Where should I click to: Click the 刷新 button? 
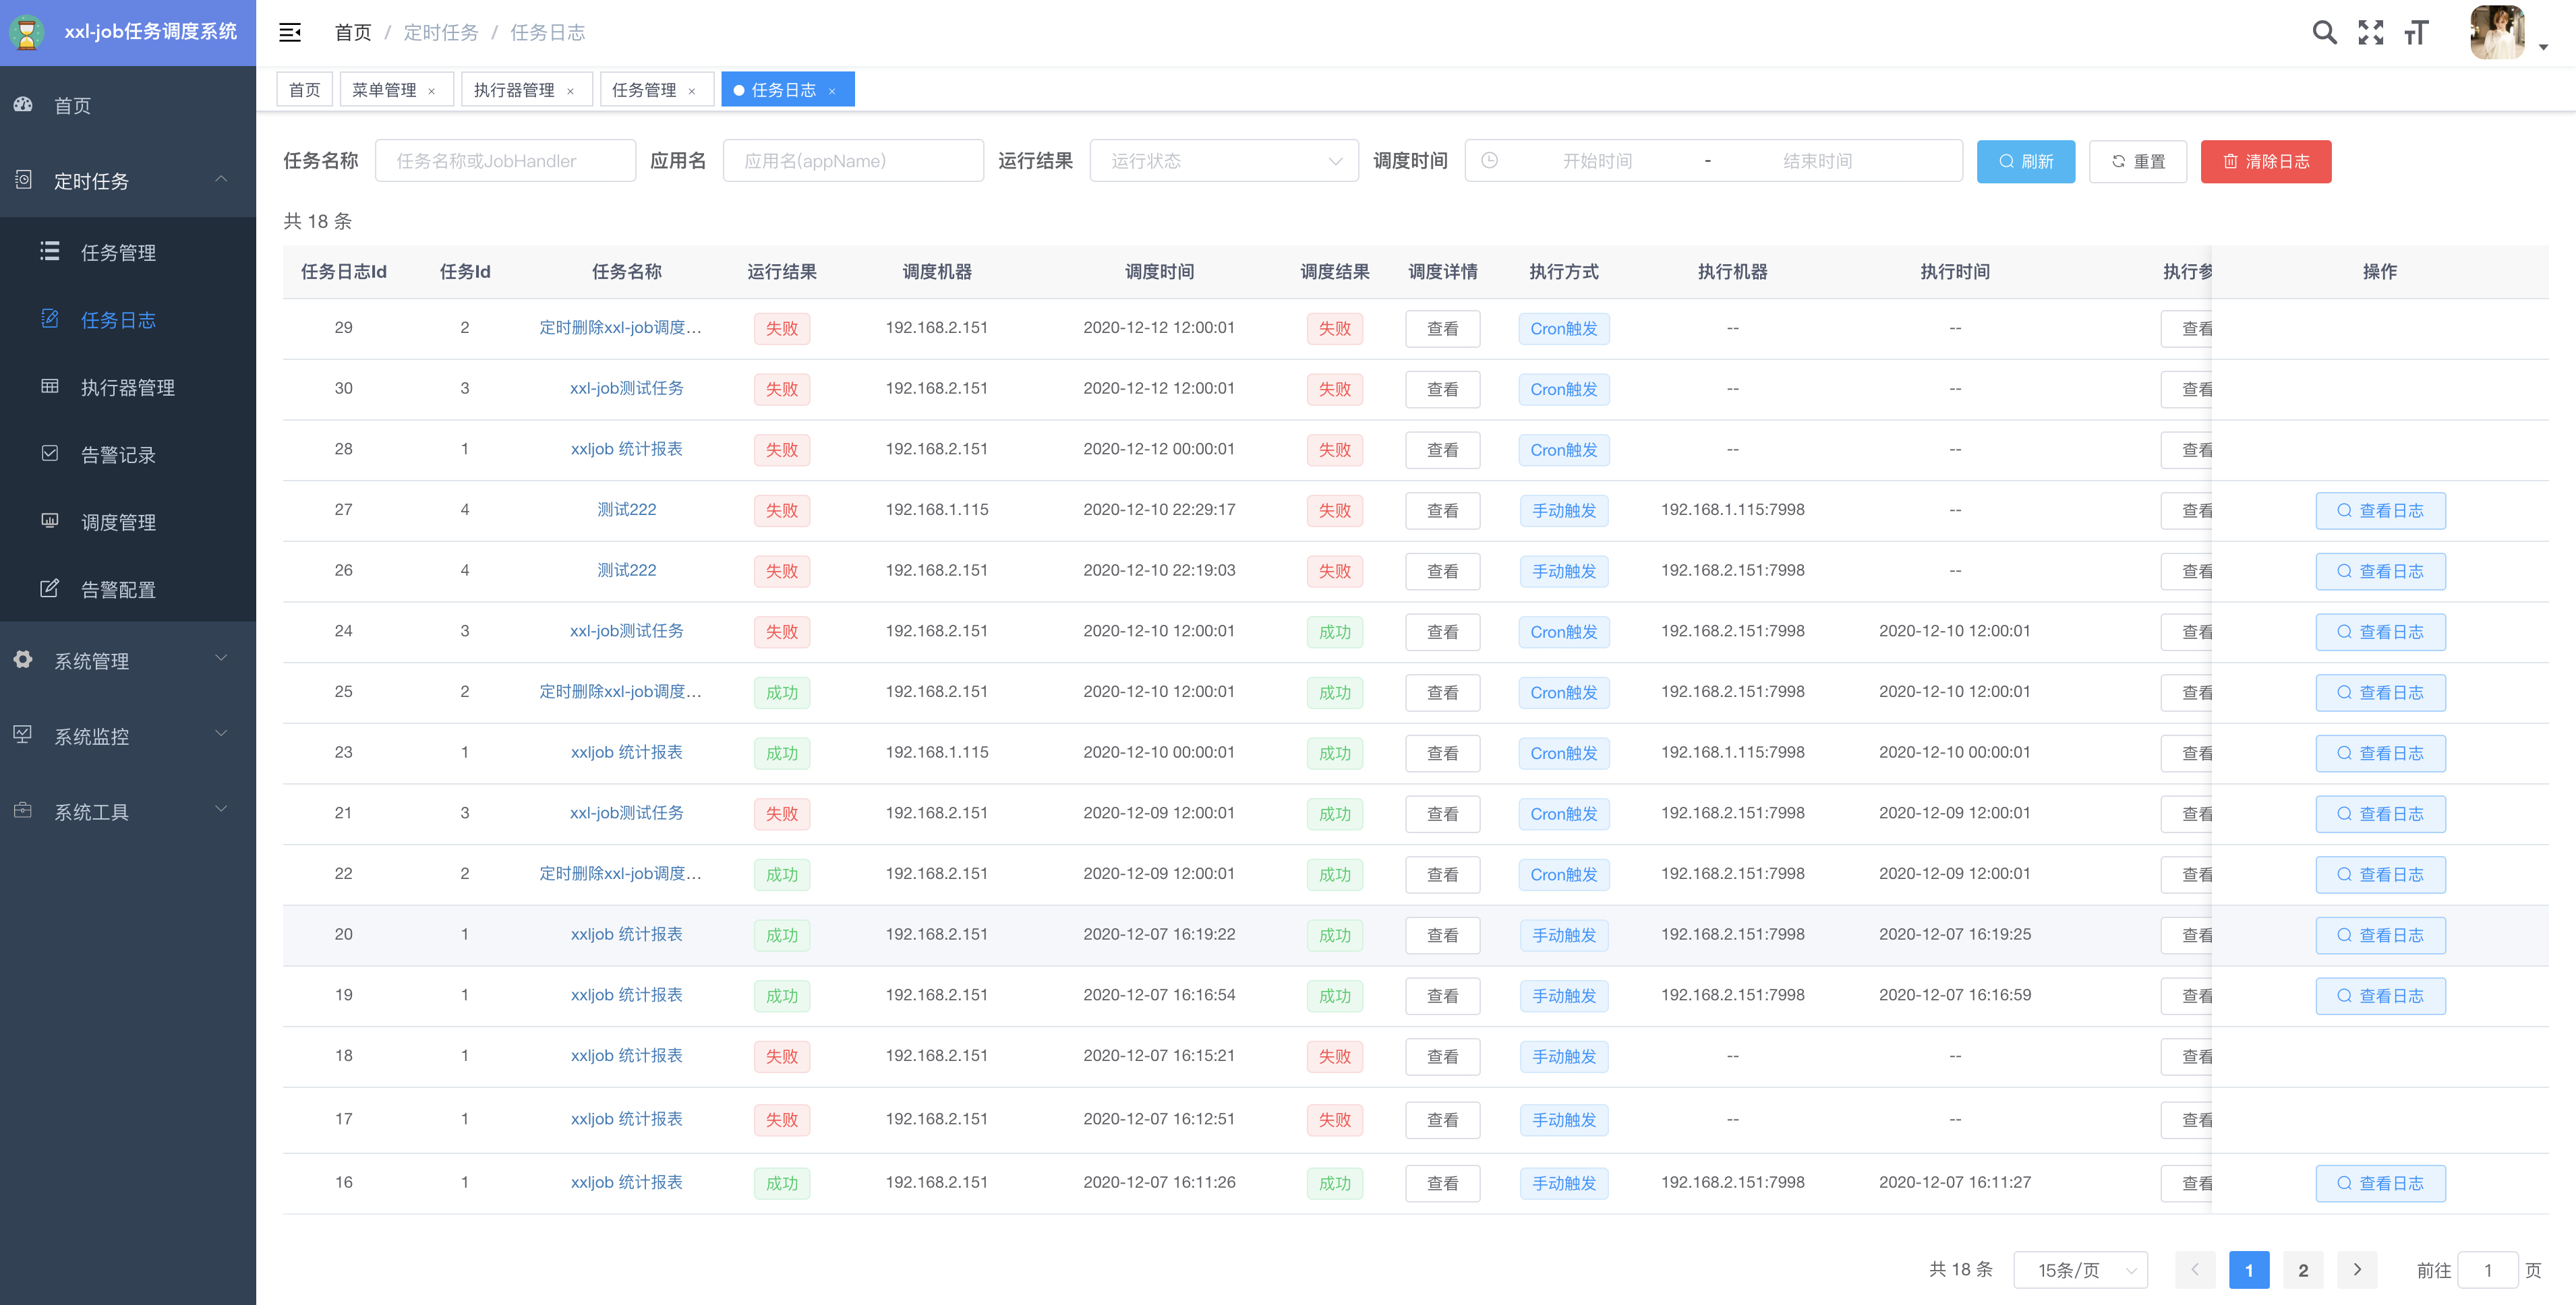coord(2025,161)
